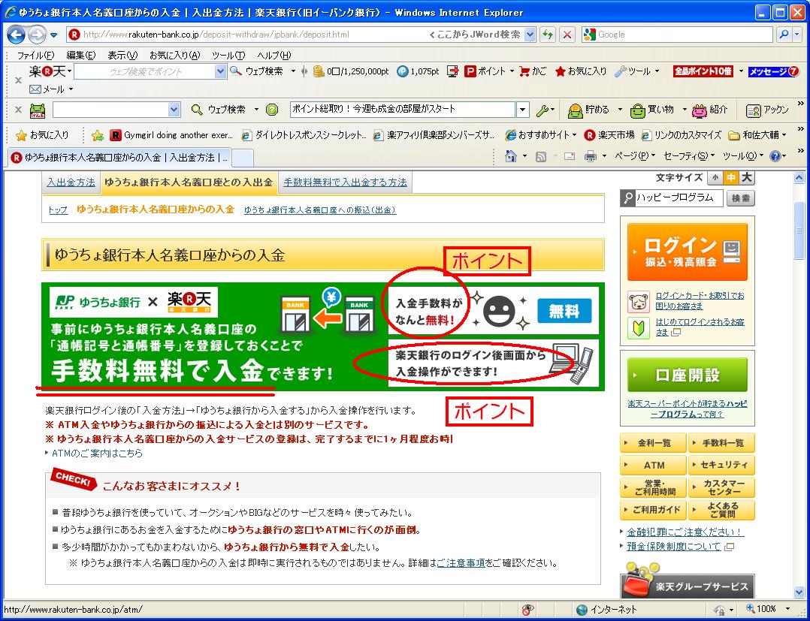The image size is (810, 621).
Task: Click the wrench ツール icon in Rakuten toolbar
Action: [620, 72]
